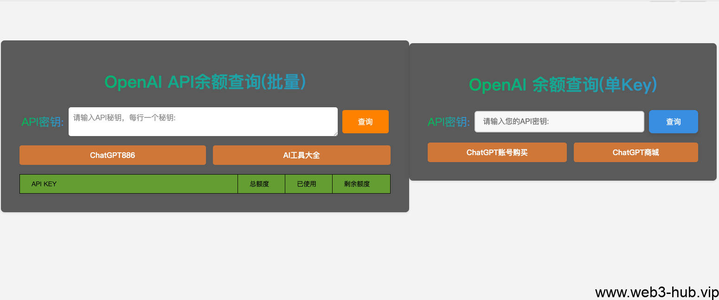
Task: Click the batch API key input textarea
Action: (x=203, y=121)
